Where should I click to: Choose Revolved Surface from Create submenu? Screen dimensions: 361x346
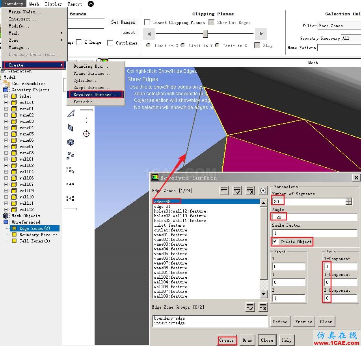[95, 94]
